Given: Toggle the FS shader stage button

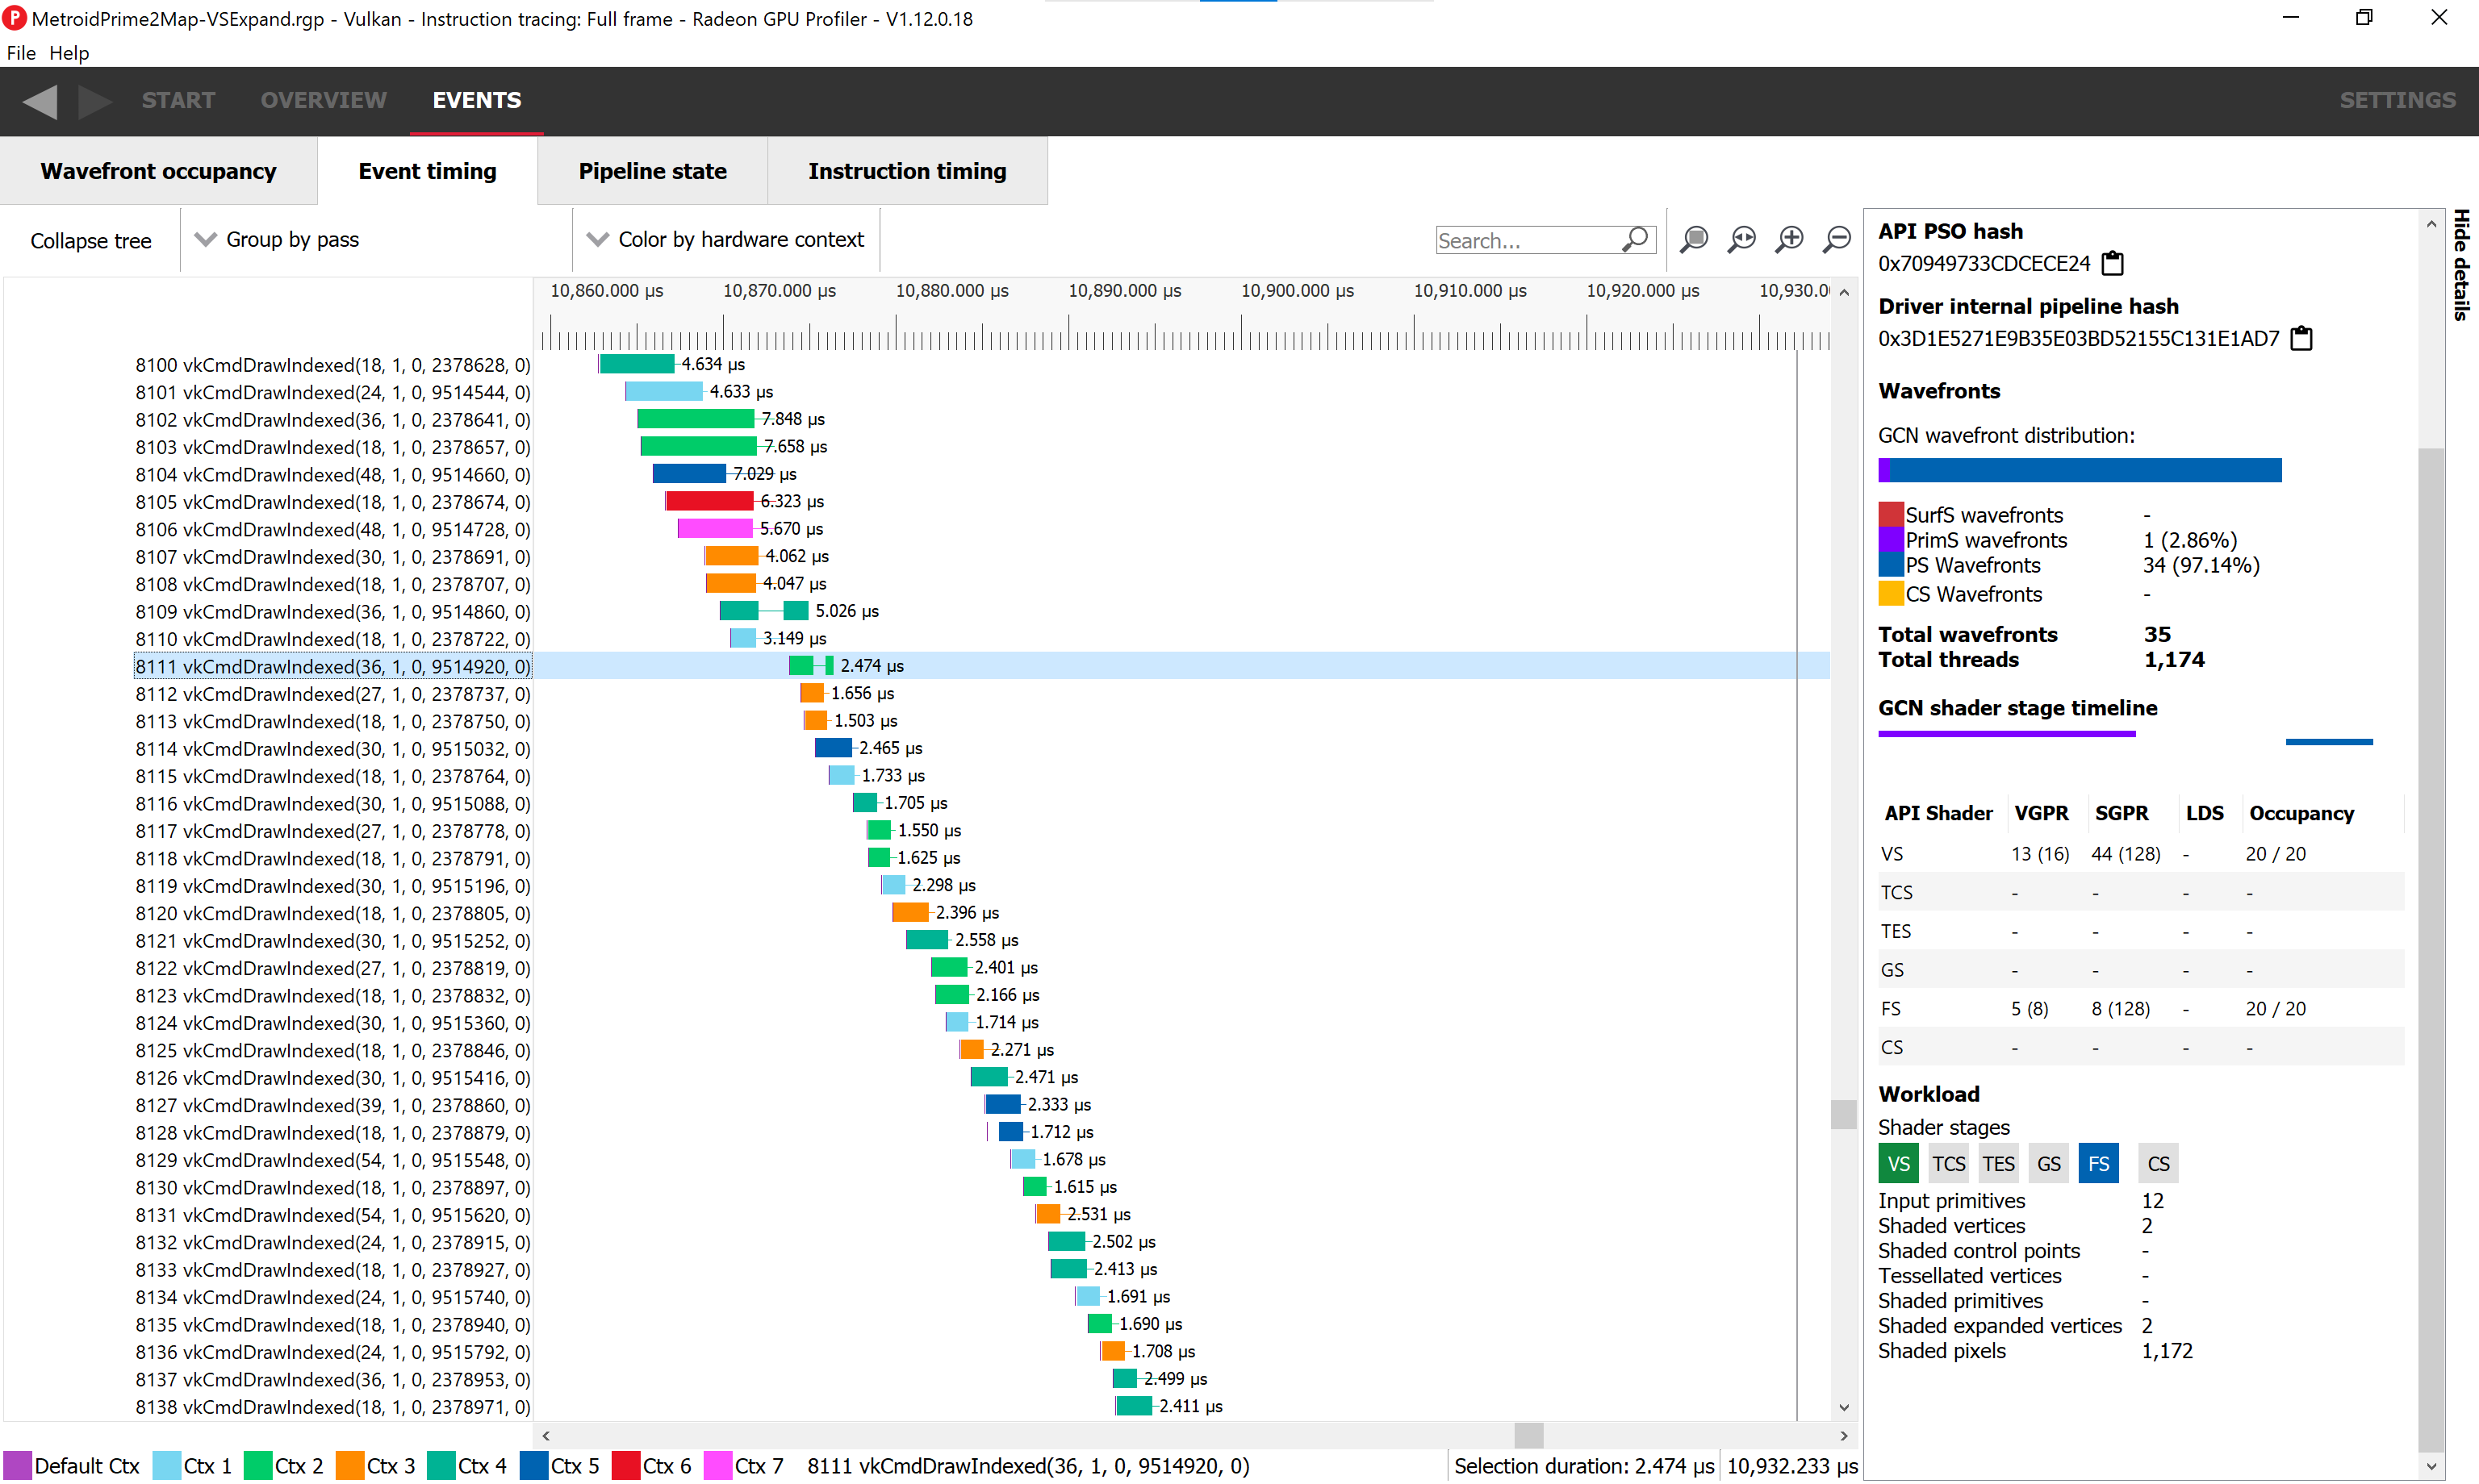Looking at the screenshot, I should 2098,1163.
